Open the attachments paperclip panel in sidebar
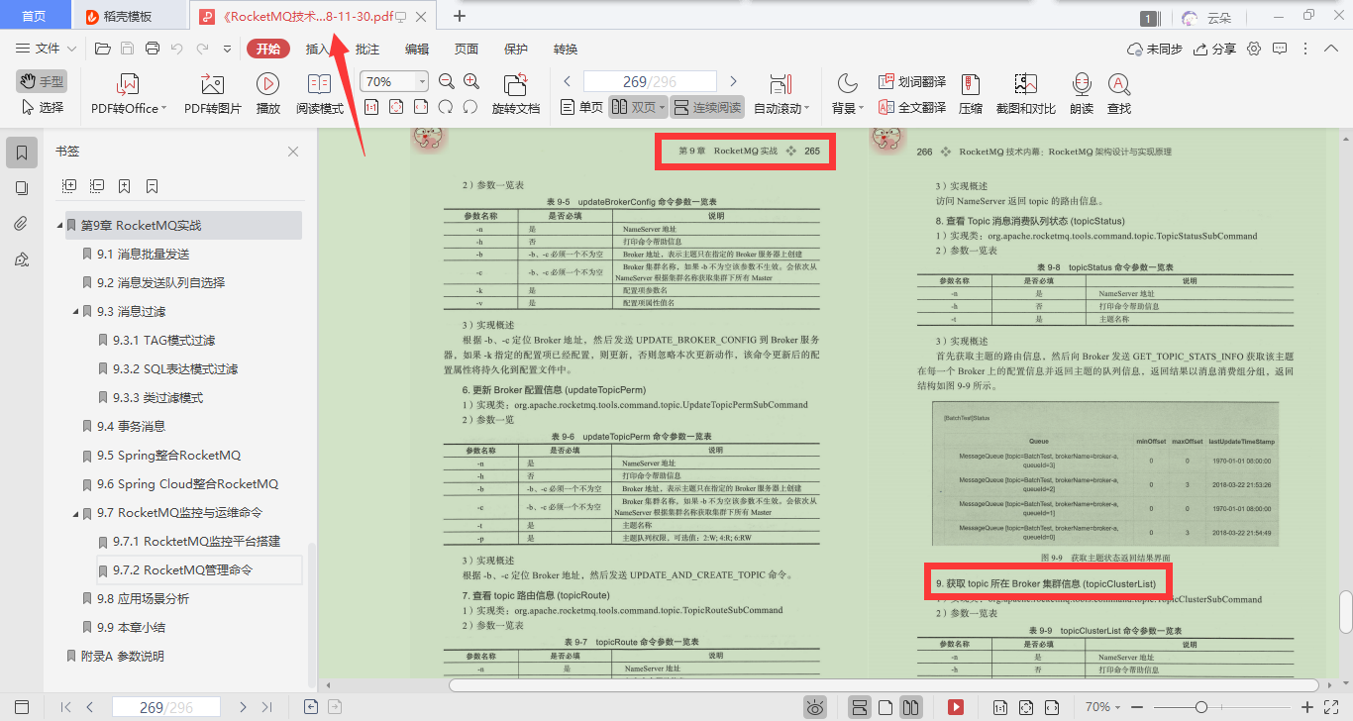Image resolution: width=1353 pixels, height=721 pixels. (22, 224)
